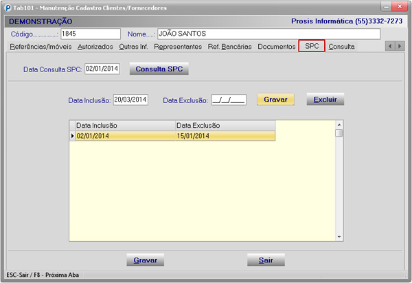Click the Data Exclusão column header
This screenshot has width=412, height=283.
[225, 125]
